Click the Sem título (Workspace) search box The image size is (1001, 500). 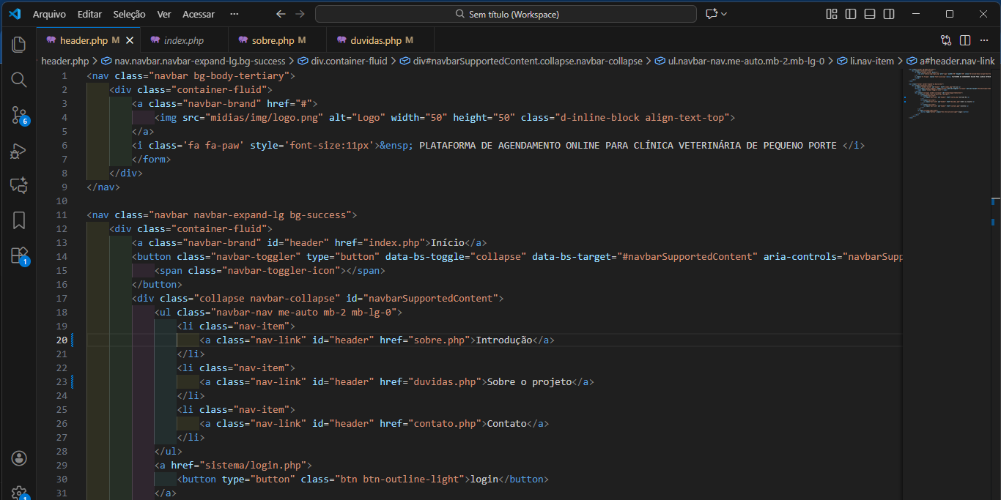[506, 14]
